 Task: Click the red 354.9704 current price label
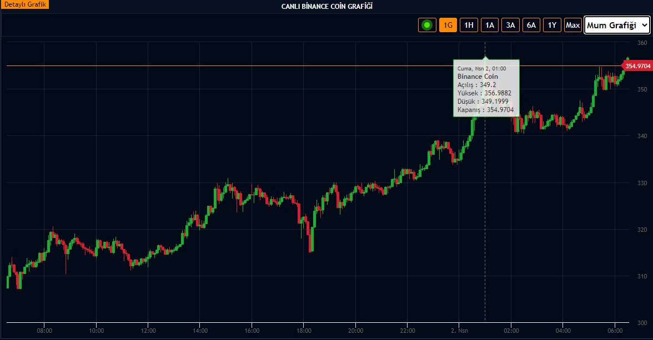(637, 66)
